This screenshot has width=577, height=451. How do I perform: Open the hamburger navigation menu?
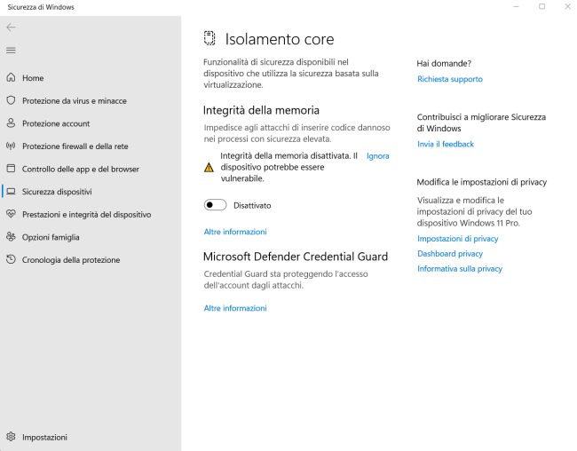(x=11, y=51)
